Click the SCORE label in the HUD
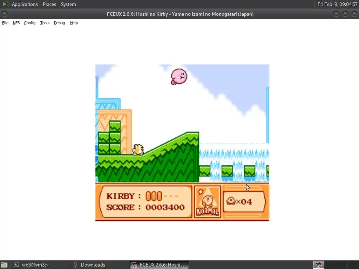 pos(120,207)
